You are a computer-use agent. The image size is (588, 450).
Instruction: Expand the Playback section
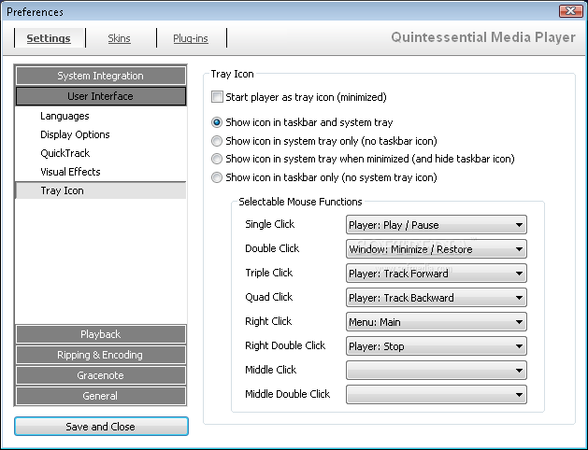tap(101, 334)
